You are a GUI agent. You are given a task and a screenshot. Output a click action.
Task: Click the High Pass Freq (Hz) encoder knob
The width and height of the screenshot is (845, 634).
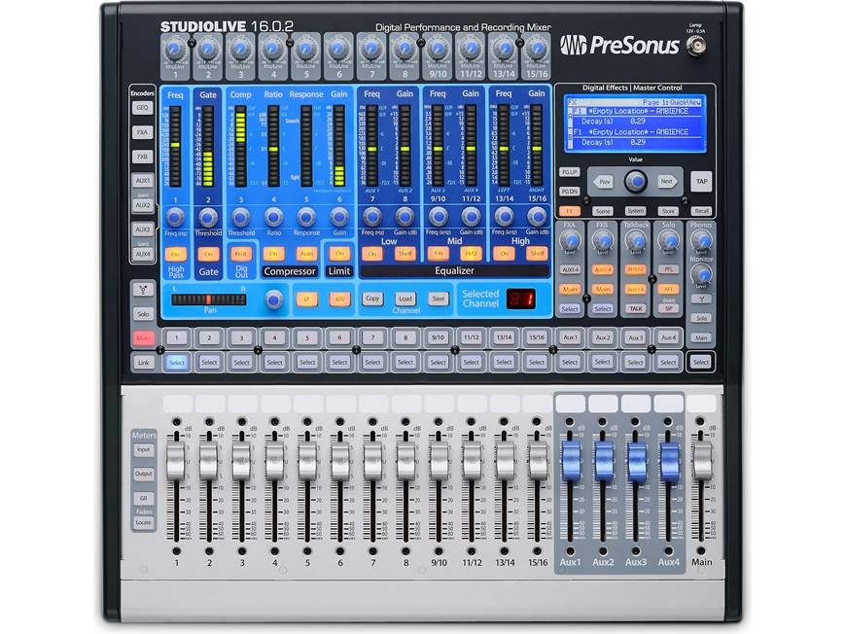pos(175,217)
